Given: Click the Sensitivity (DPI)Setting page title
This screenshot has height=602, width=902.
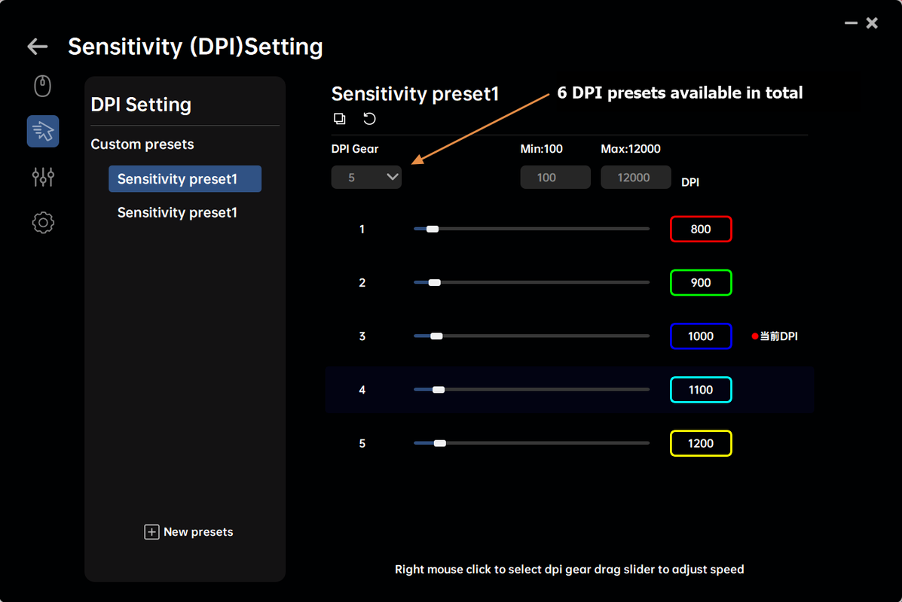Looking at the screenshot, I should (196, 47).
